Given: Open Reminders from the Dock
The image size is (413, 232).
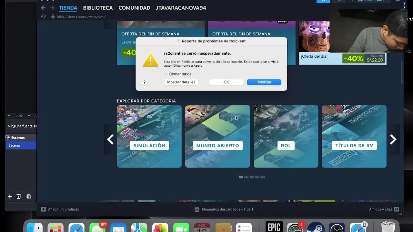Looking at the screenshot, I should point(244,228).
